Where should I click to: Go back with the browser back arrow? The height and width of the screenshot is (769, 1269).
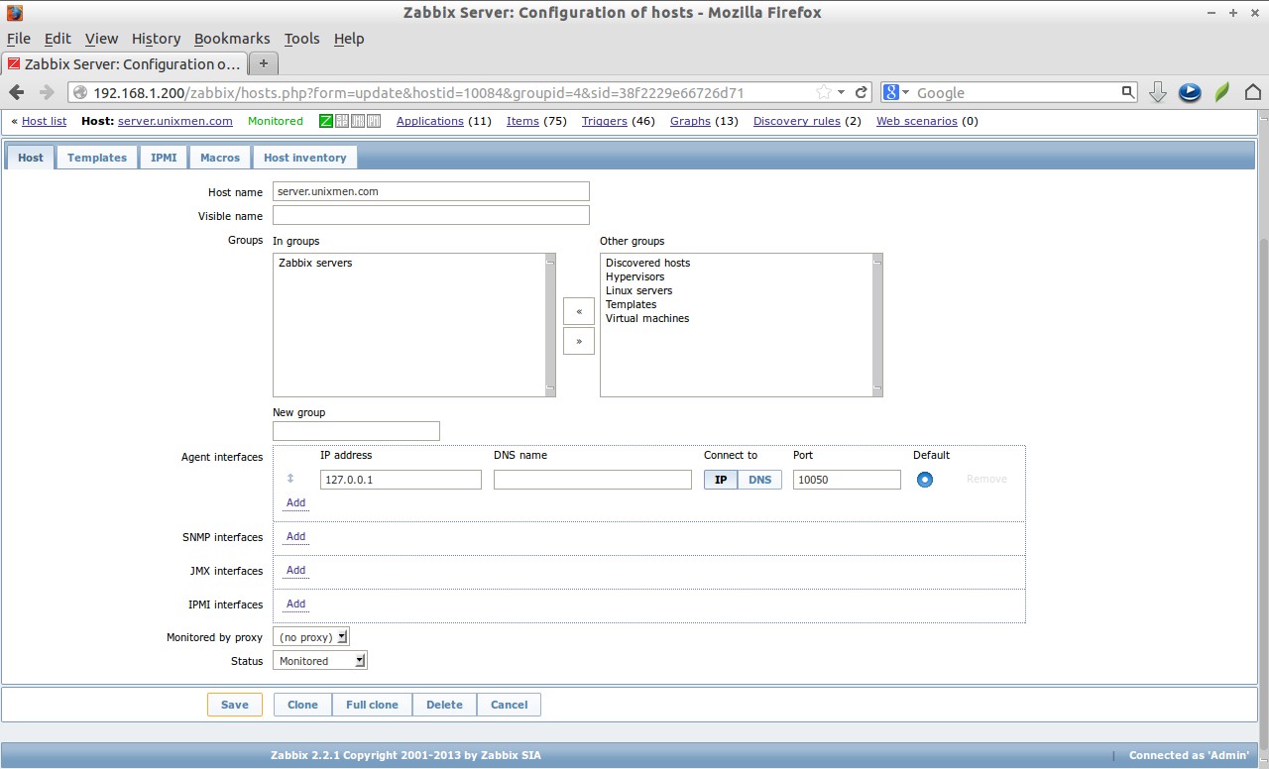pyautogui.click(x=17, y=92)
